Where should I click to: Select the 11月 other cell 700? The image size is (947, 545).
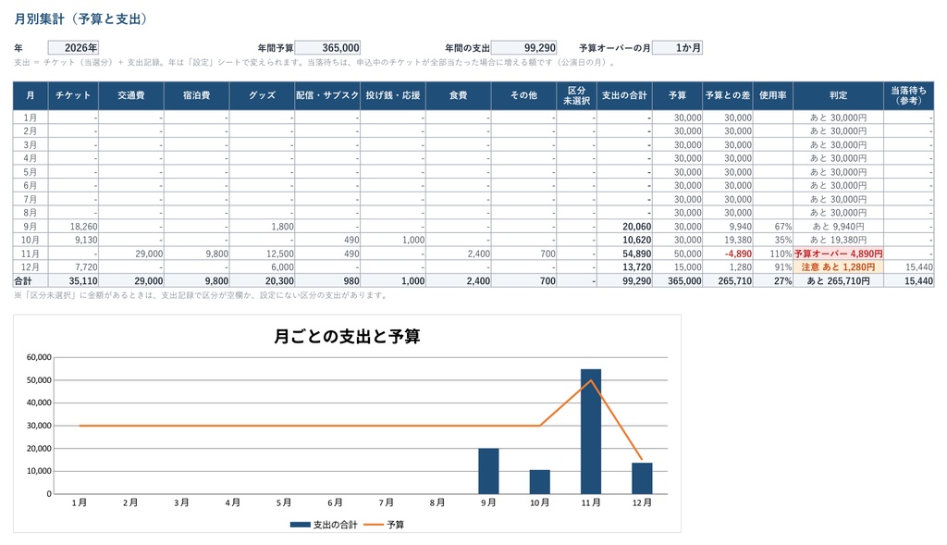click(523, 254)
